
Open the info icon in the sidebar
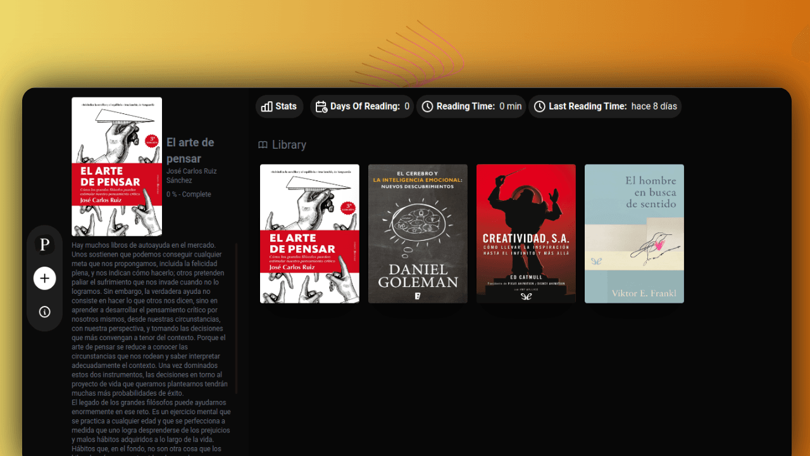[x=45, y=312]
